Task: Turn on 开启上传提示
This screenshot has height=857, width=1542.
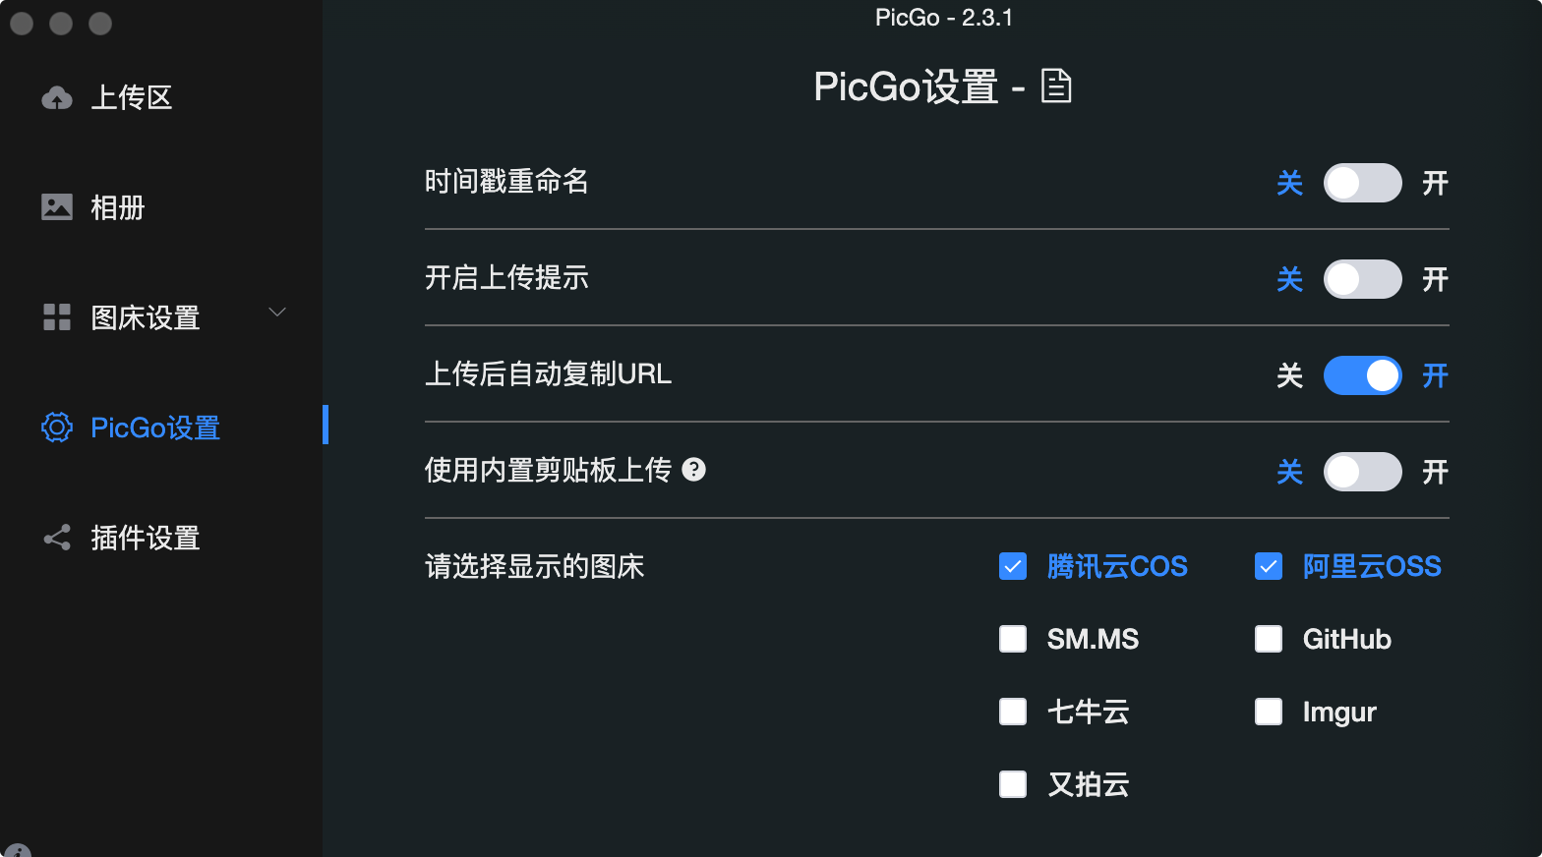Action: [1362, 279]
